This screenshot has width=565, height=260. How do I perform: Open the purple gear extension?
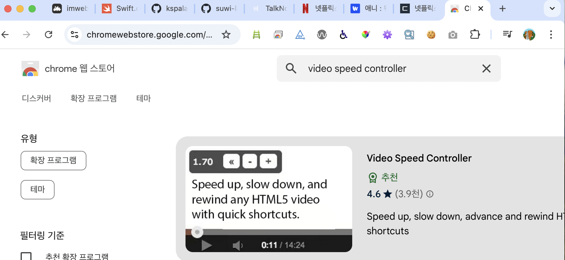click(387, 35)
